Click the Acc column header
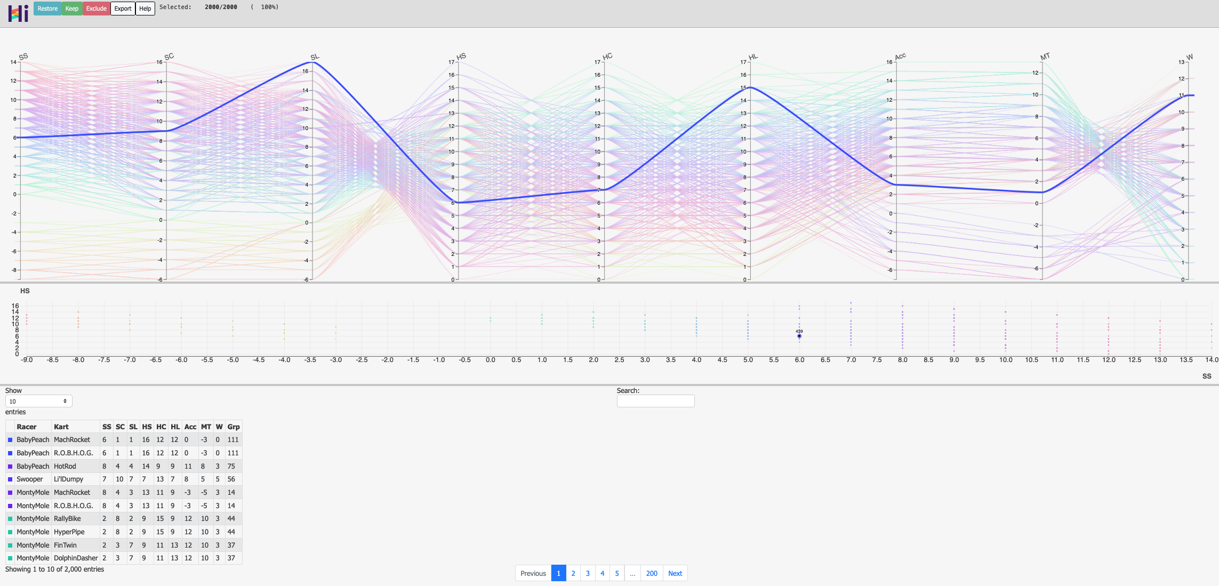Viewport: 1219px width, 586px height. [190, 427]
